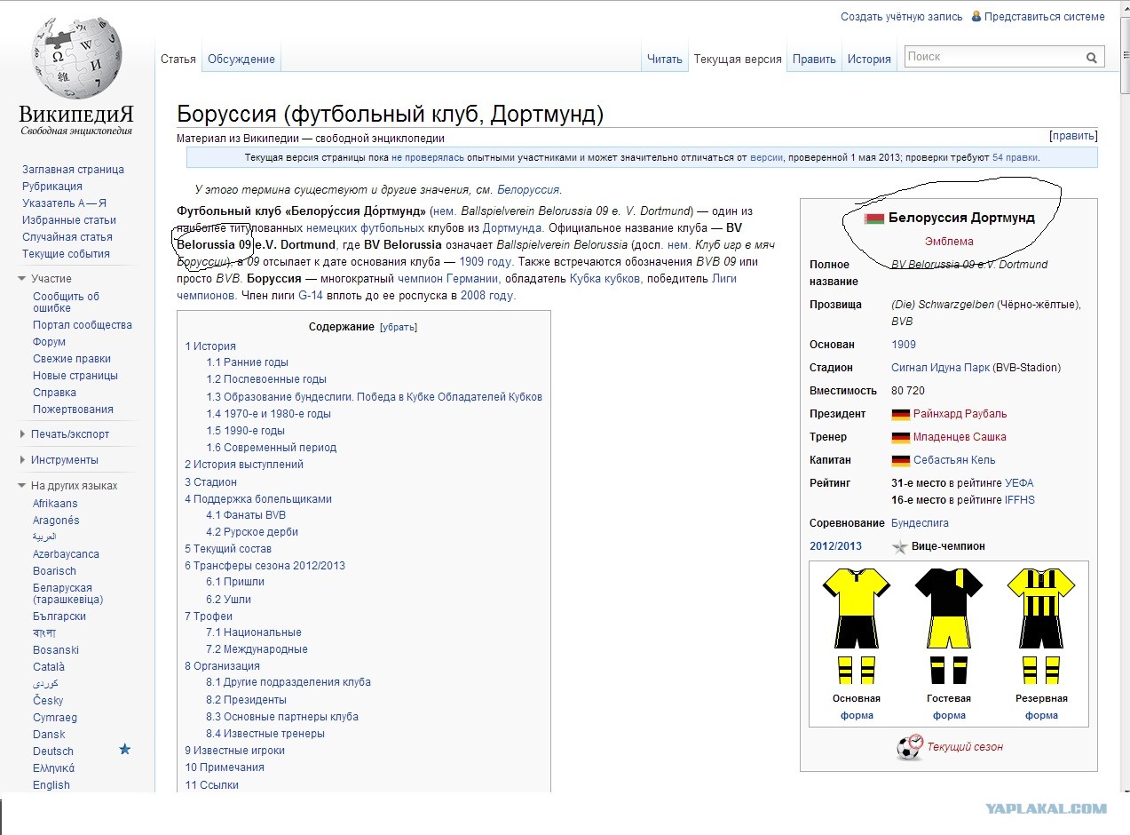Click the blue featured-article star beside Deutsch
This screenshot has width=1130, height=835.
pos(125,750)
